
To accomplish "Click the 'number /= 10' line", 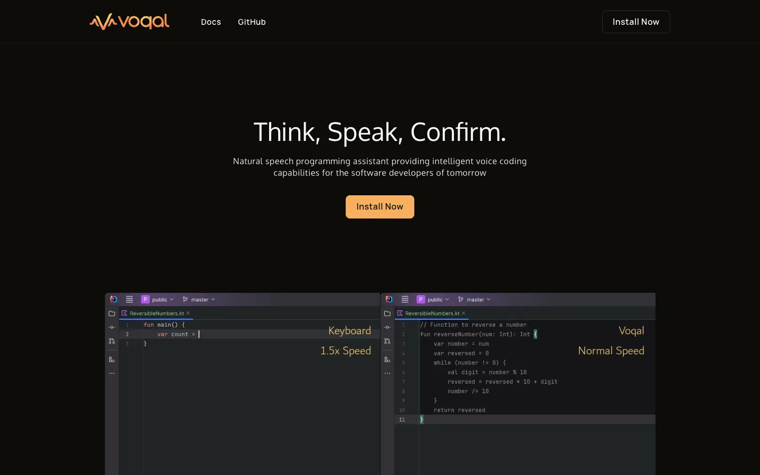I will pos(468,392).
